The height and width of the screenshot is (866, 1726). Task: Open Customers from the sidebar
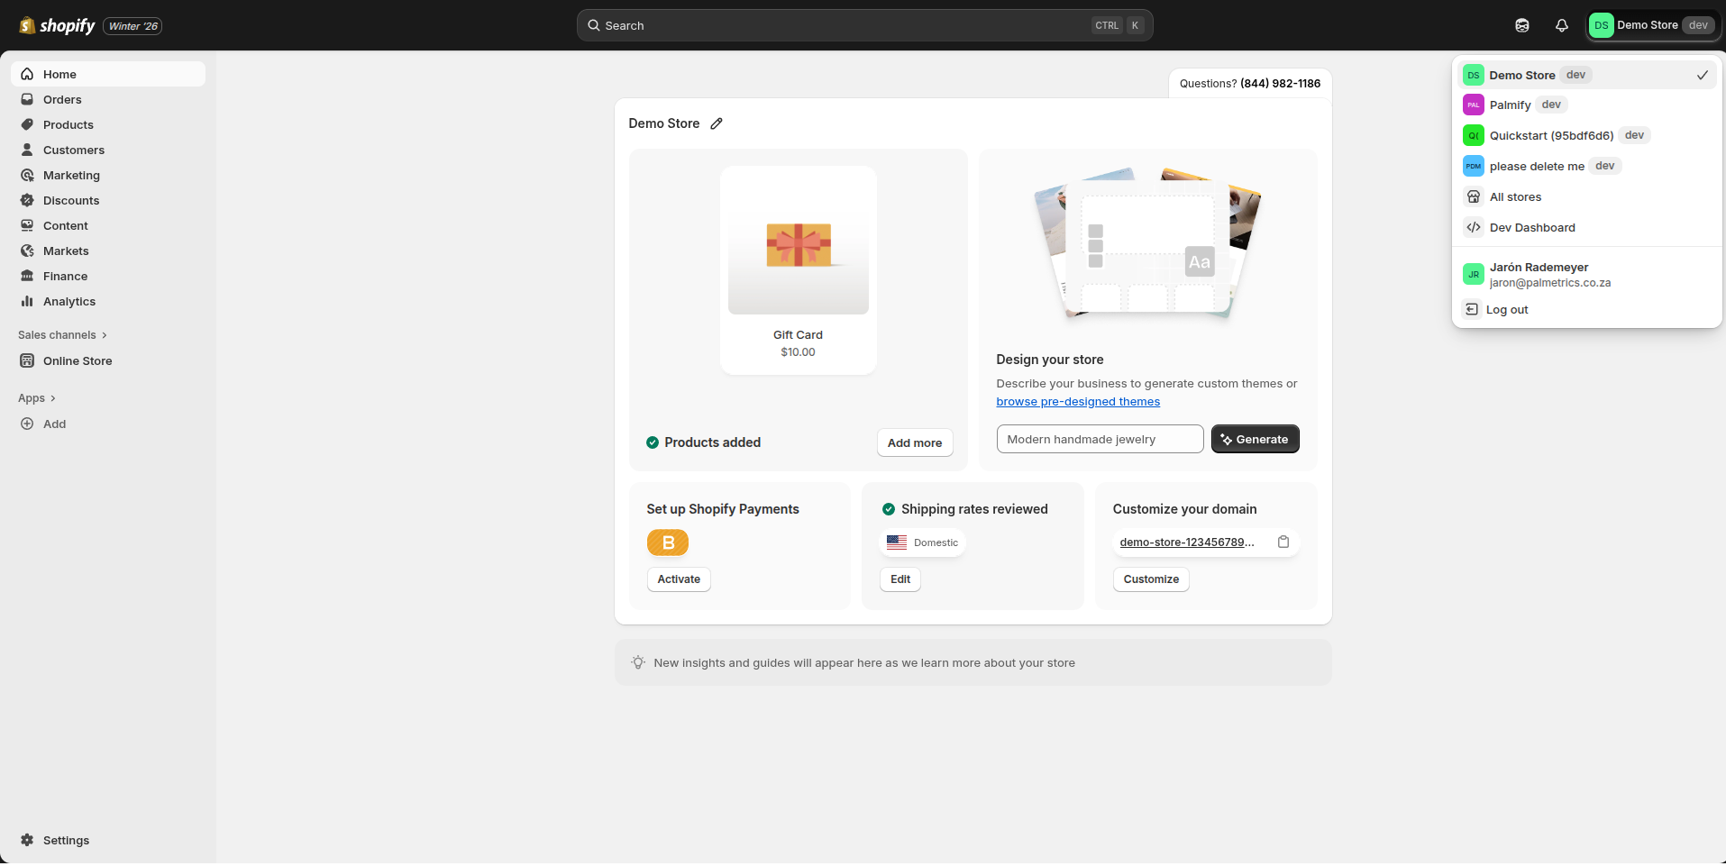(74, 150)
